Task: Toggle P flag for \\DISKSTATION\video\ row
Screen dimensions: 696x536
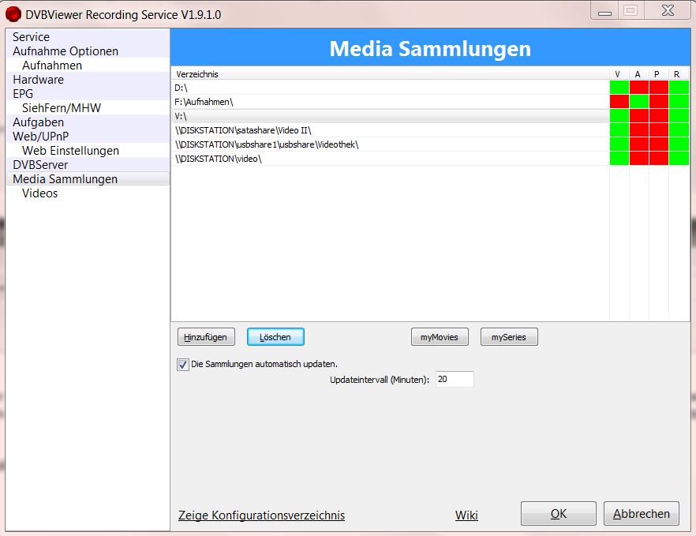Action: pos(659,159)
